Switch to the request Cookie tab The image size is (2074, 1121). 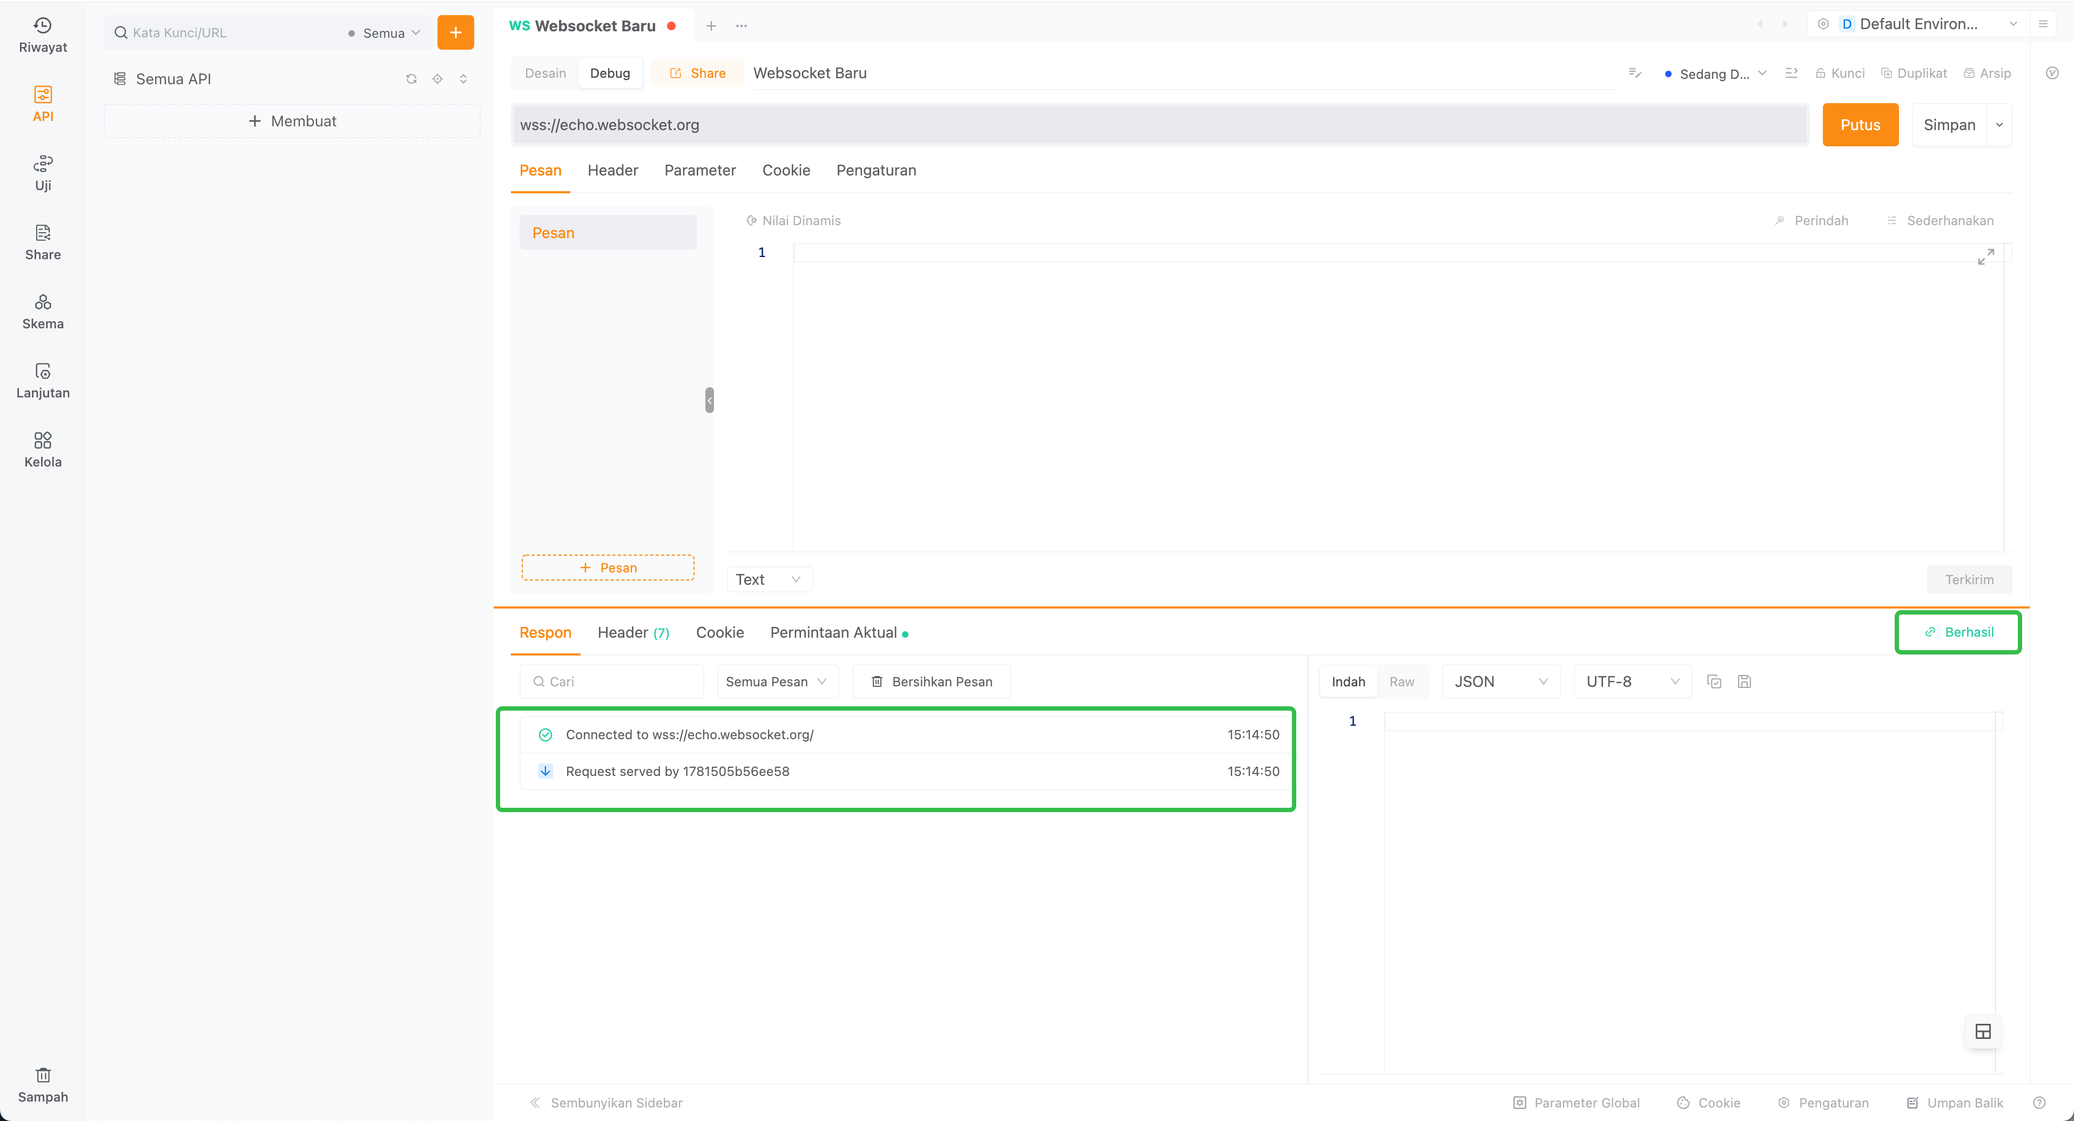click(x=786, y=171)
